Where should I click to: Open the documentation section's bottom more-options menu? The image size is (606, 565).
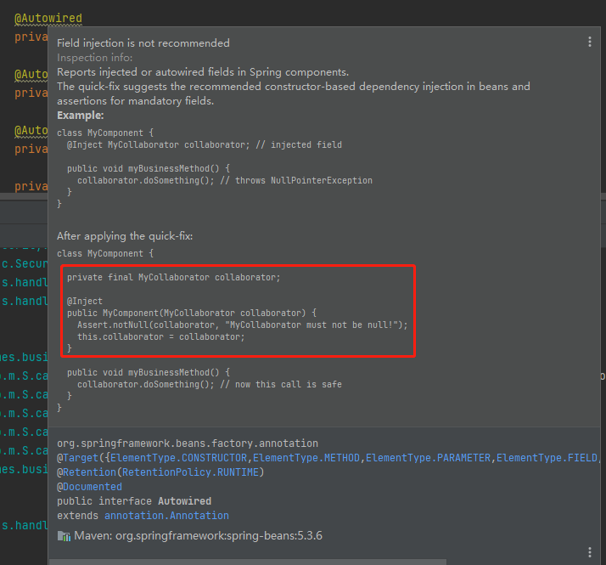click(589, 552)
